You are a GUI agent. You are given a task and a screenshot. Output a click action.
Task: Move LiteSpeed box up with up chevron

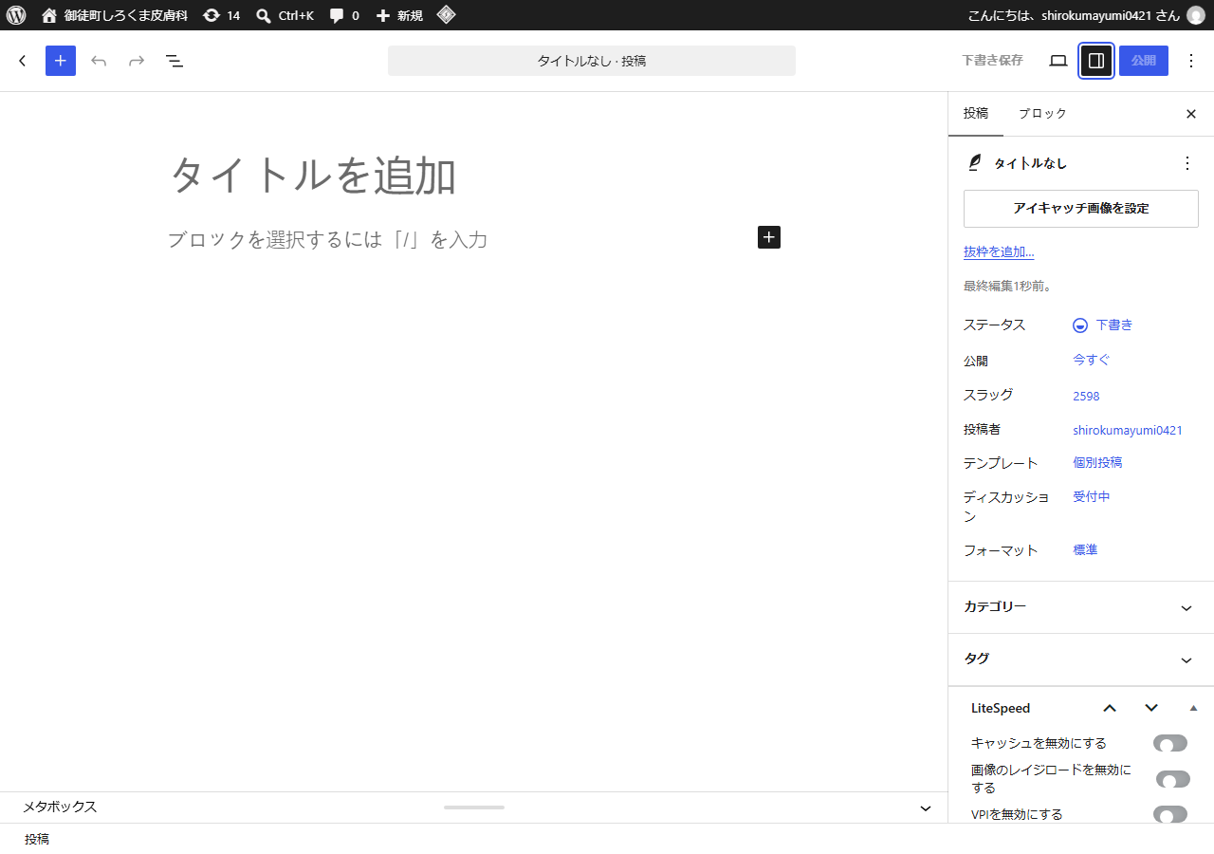[x=1110, y=708]
